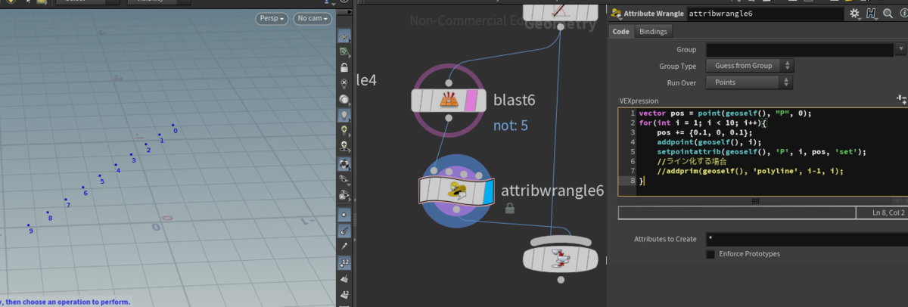Click the 'not: 5' label under blast6
Image resolution: width=908 pixels, height=307 pixels.
click(511, 125)
